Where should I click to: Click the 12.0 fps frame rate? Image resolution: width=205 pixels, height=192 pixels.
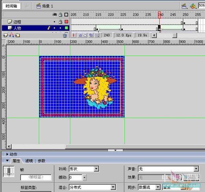point(124,35)
